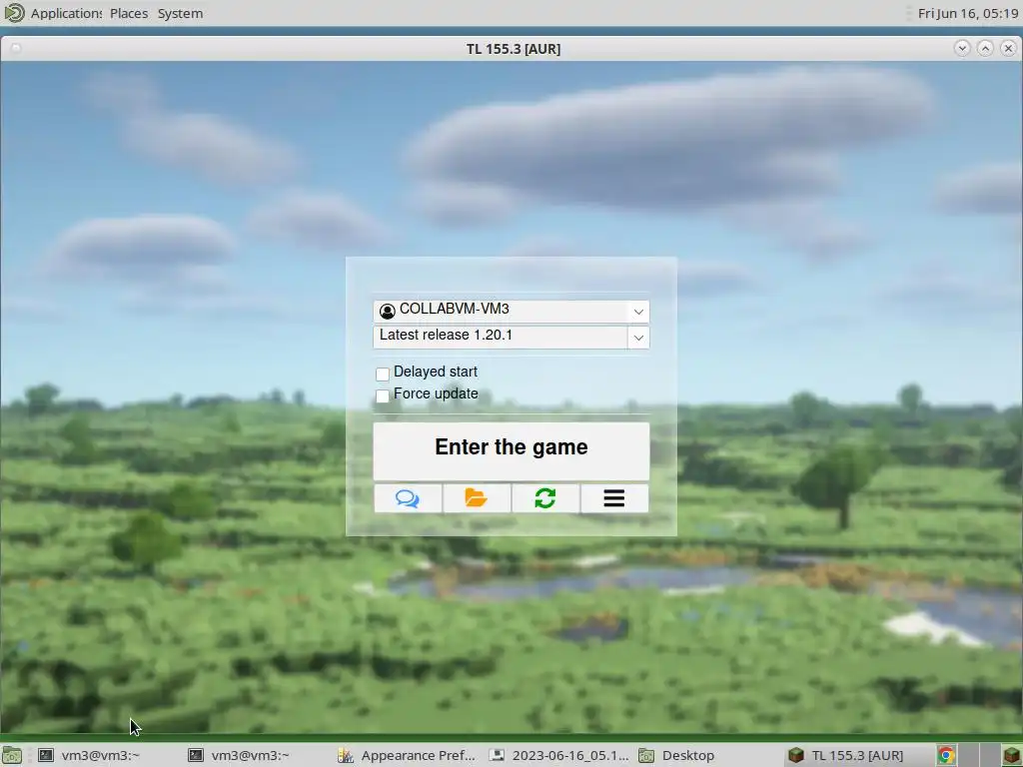Click the TL window menu dot in titlebar
The image size is (1023, 767).
click(16, 48)
